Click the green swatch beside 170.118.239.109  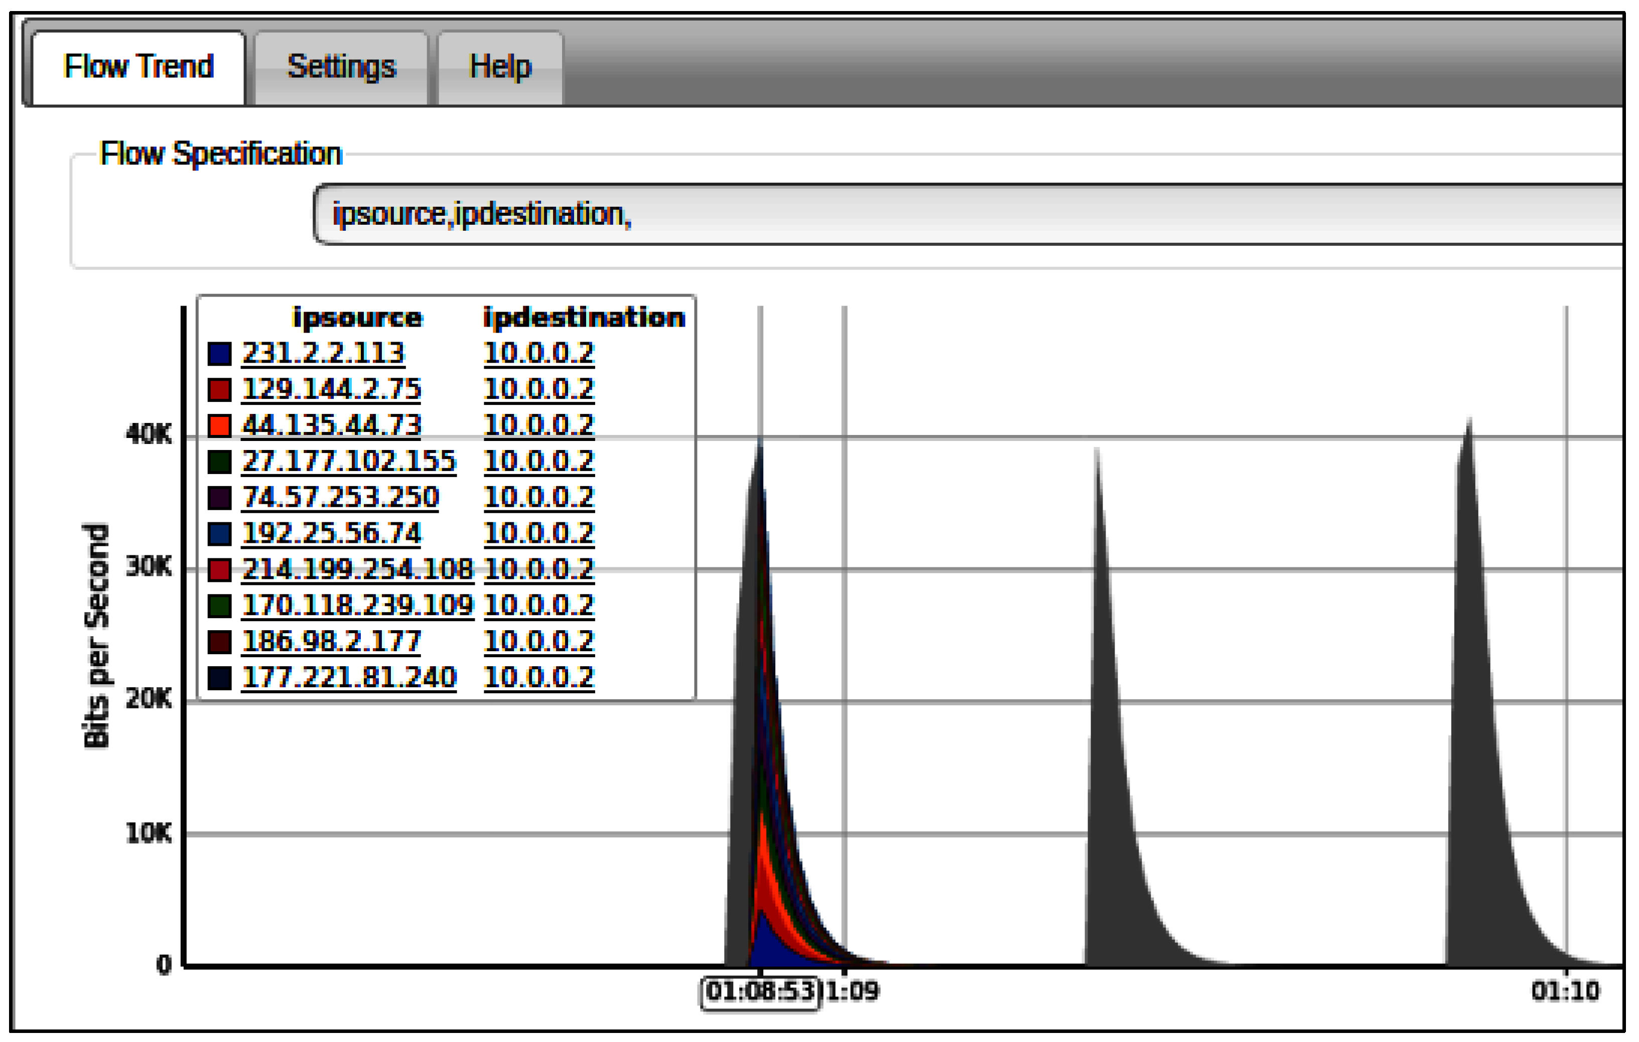(219, 607)
